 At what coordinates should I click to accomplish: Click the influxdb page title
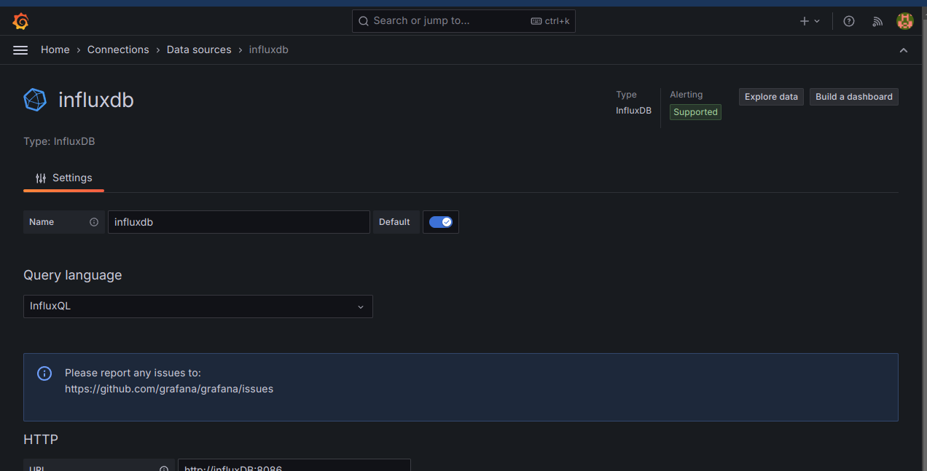96,100
